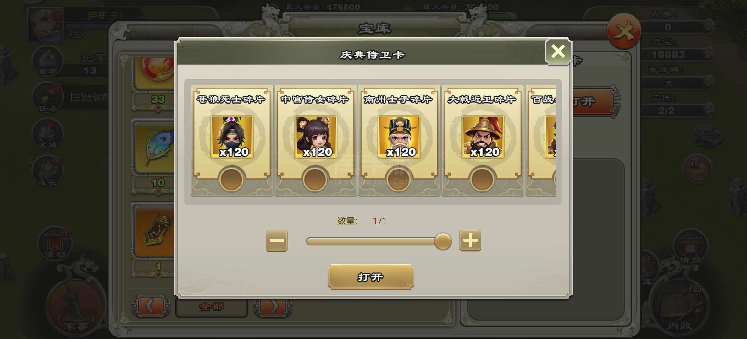Select the 全部 category tab
Screen dimensions: 747x339
pos(211,306)
